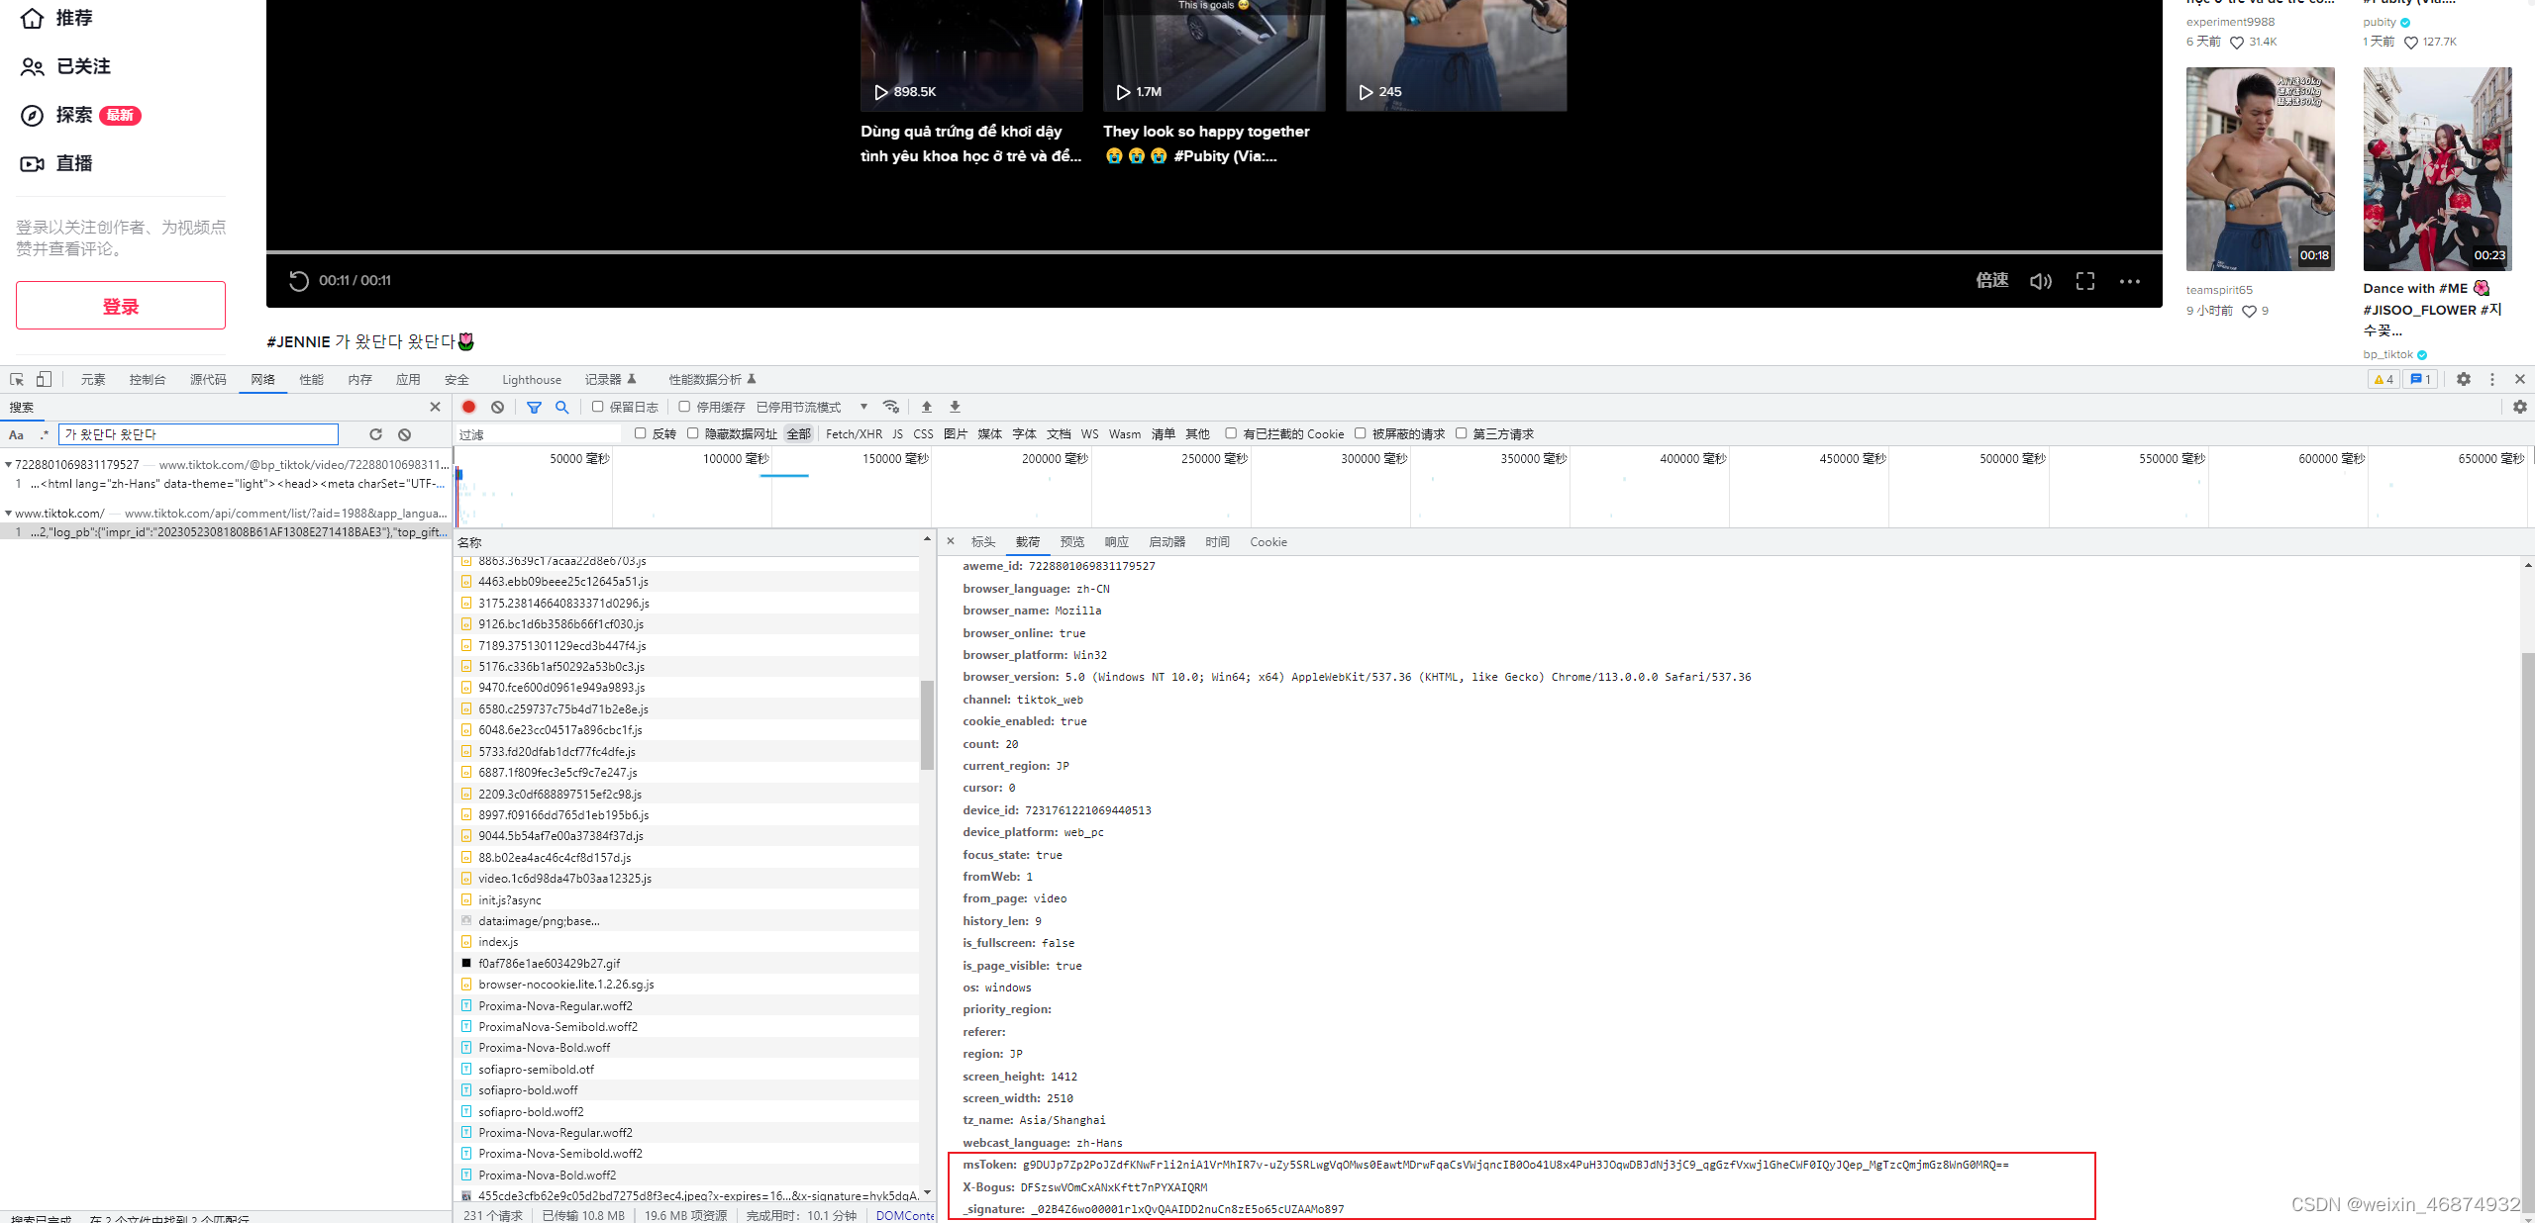Check the 停用缓存 disable cache box

coord(684,407)
